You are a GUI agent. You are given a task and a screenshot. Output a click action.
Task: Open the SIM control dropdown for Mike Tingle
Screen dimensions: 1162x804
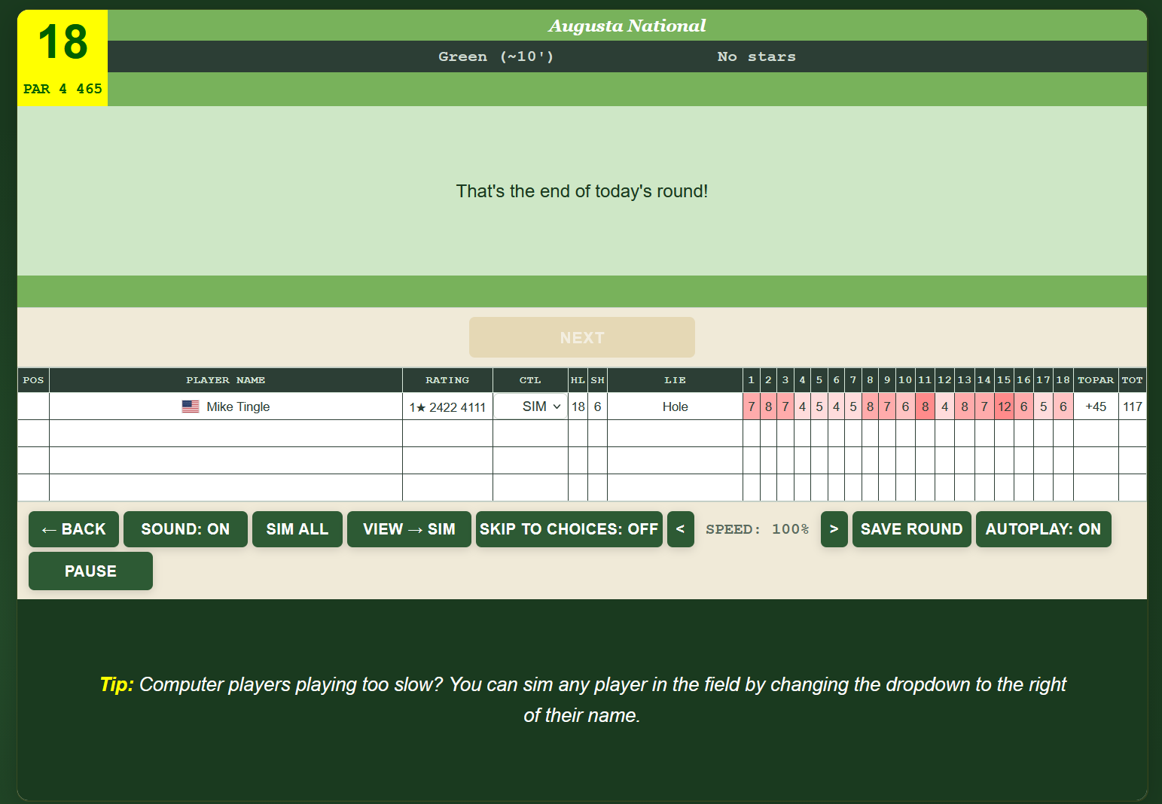tap(531, 407)
